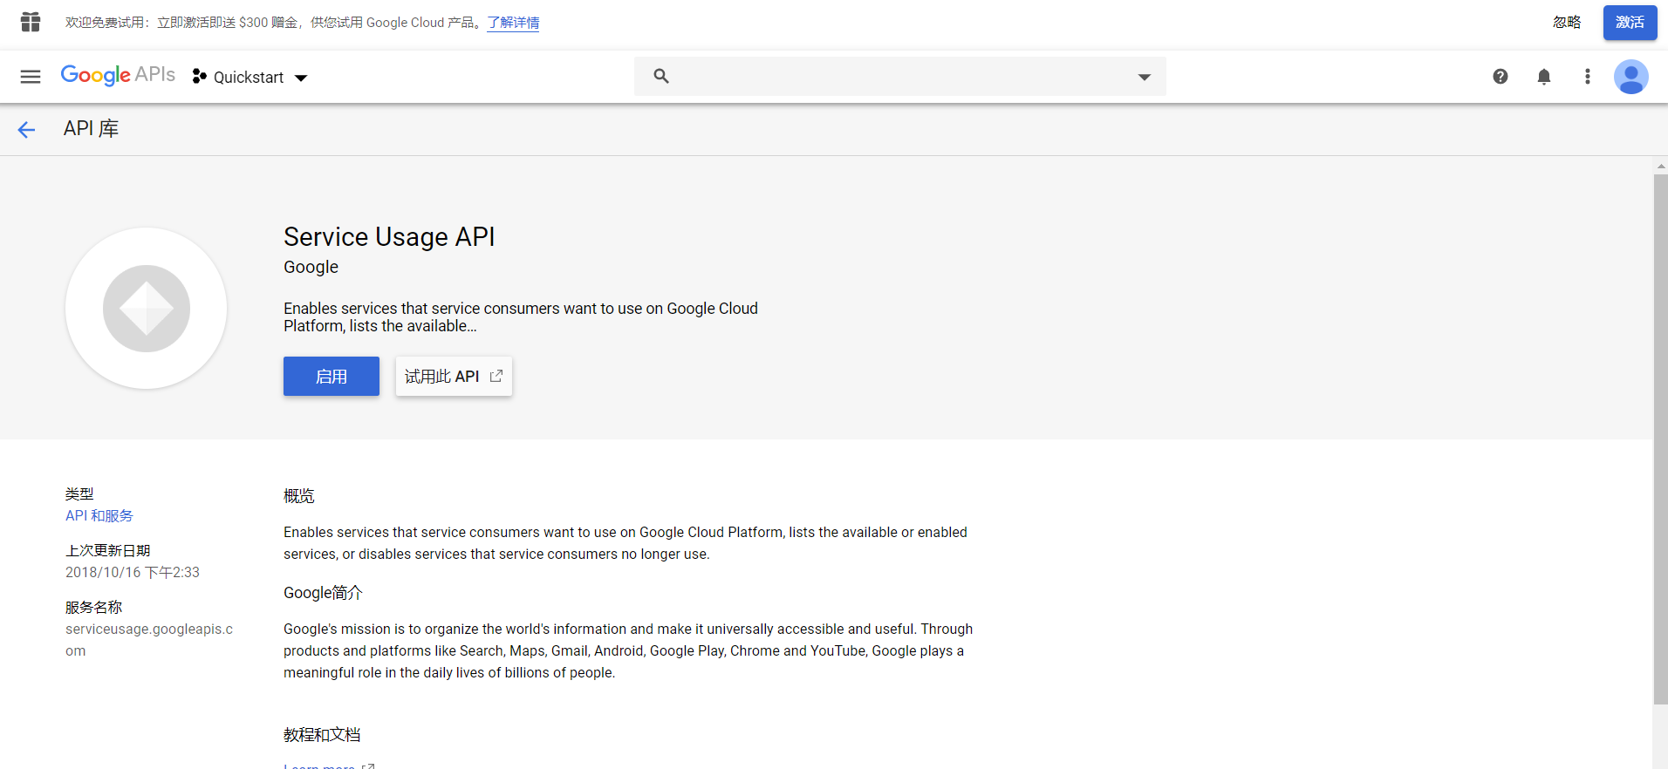The width and height of the screenshot is (1668, 769).
Task: Open 试用此 API in a new tab
Action: (x=454, y=377)
